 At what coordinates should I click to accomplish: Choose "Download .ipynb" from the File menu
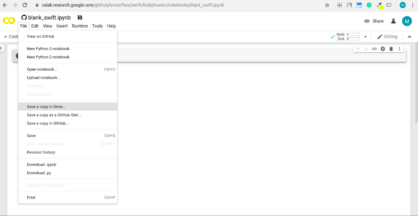(41, 165)
